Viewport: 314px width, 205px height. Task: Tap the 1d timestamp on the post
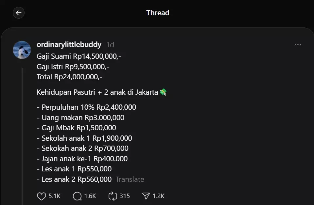[x=110, y=45]
